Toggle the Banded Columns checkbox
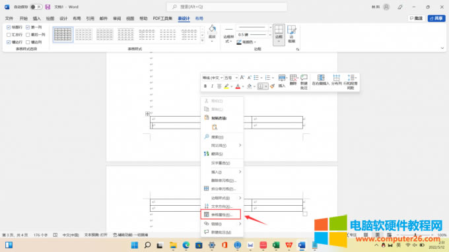Screen dimensions: 449x252 (28, 42)
